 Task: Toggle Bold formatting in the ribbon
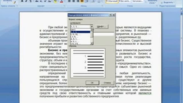click(x=22, y=1)
